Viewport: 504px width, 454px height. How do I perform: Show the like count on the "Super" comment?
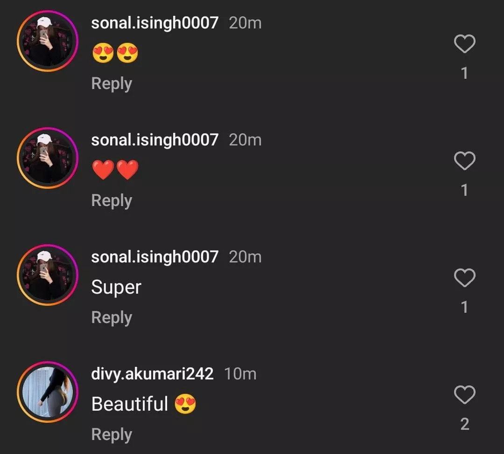click(x=464, y=307)
